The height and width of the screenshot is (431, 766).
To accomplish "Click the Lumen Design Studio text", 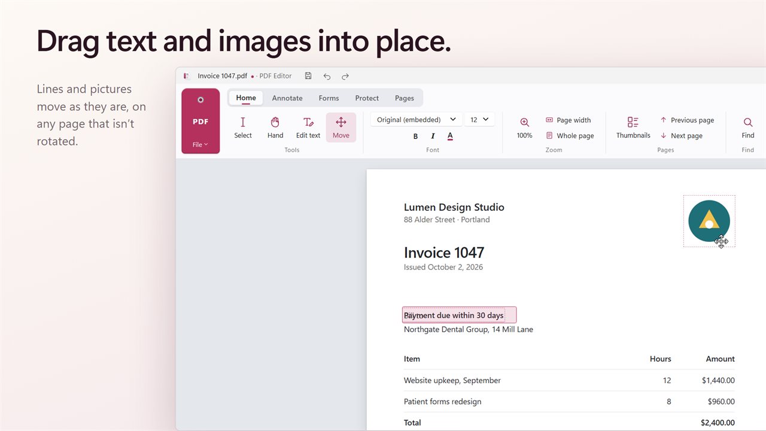I will tap(454, 207).
